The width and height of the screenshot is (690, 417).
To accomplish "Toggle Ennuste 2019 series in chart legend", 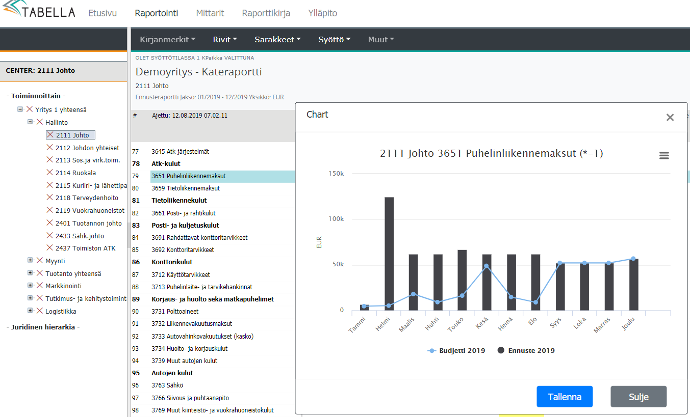I will (526, 350).
